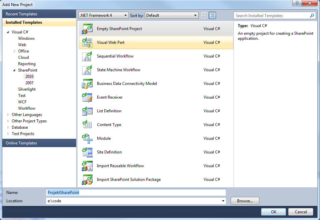Click the State Machine Workflow template icon
320x220 pixels.
(87, 70)
